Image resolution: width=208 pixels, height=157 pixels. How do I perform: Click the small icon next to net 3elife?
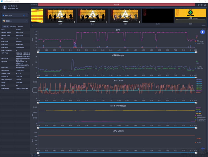coord(16,6)
